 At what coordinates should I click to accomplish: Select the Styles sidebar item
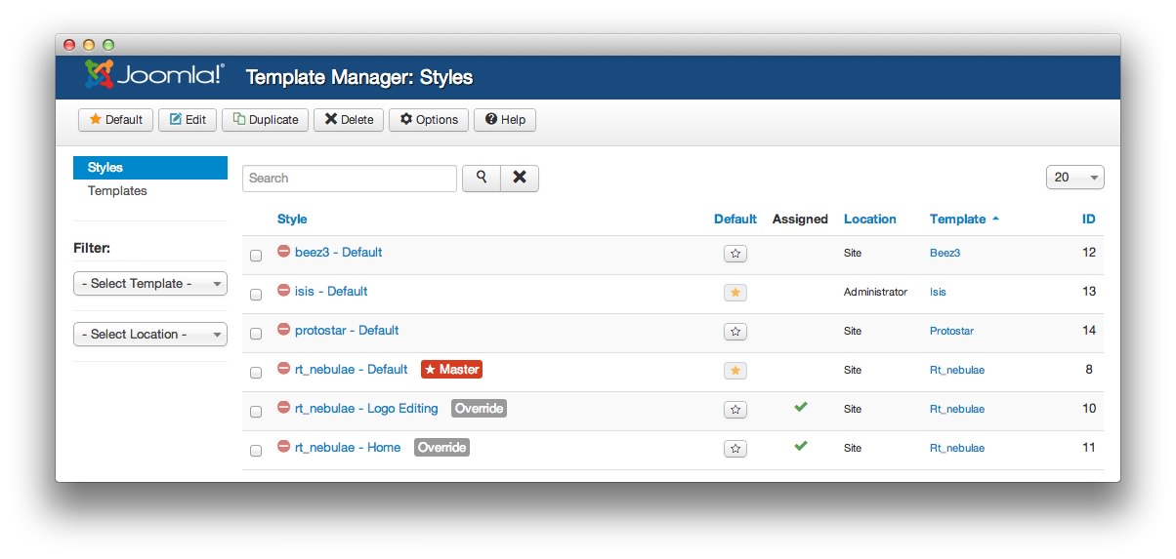tap(105, 168)
